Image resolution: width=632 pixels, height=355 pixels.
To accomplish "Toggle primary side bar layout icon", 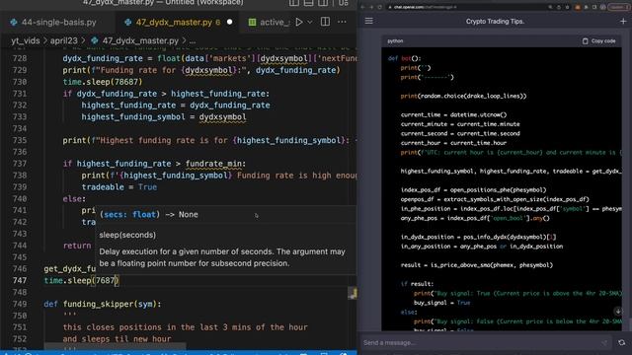I will (294, 2).
